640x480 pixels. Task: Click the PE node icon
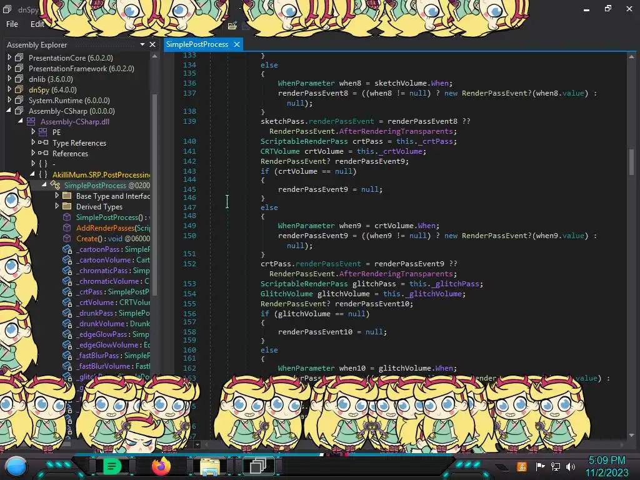coord(43,132)
